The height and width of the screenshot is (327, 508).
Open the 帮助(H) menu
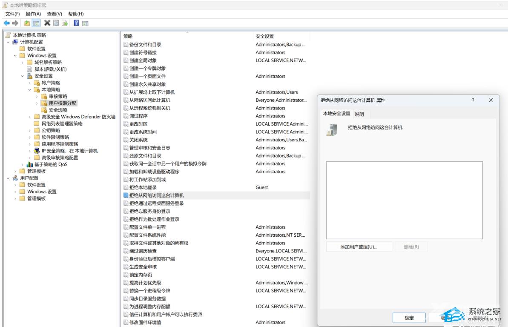click(x=76, y=14)
